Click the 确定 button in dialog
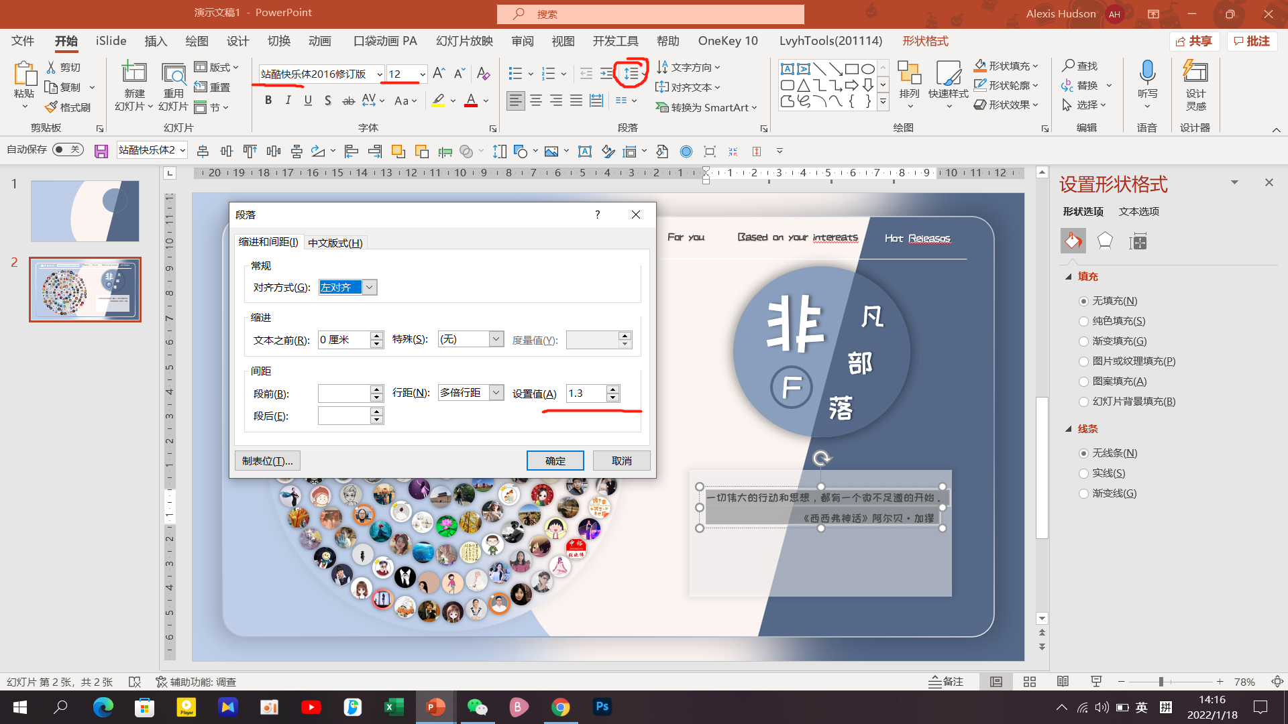The height and width of the screenshot is (724, 1288). (555, 461)
